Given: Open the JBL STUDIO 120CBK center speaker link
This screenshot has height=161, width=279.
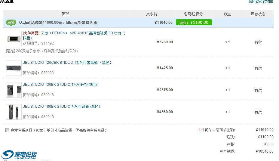Looking at the screenshot, I should coord(67,63).
